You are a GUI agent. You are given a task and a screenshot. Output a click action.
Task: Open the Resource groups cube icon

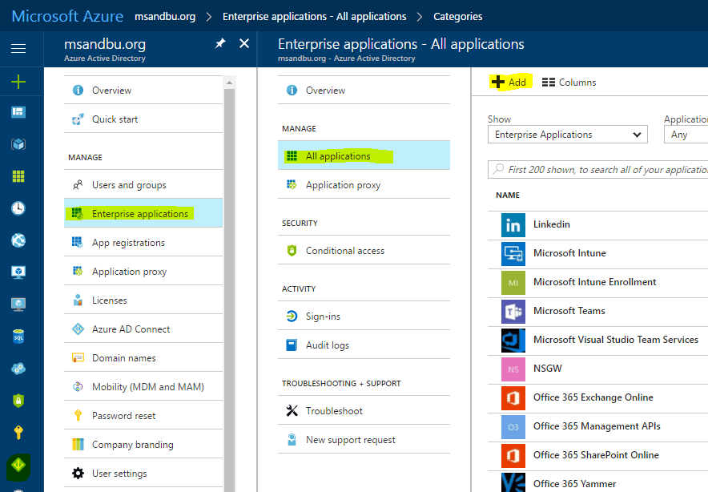[18, 144]
